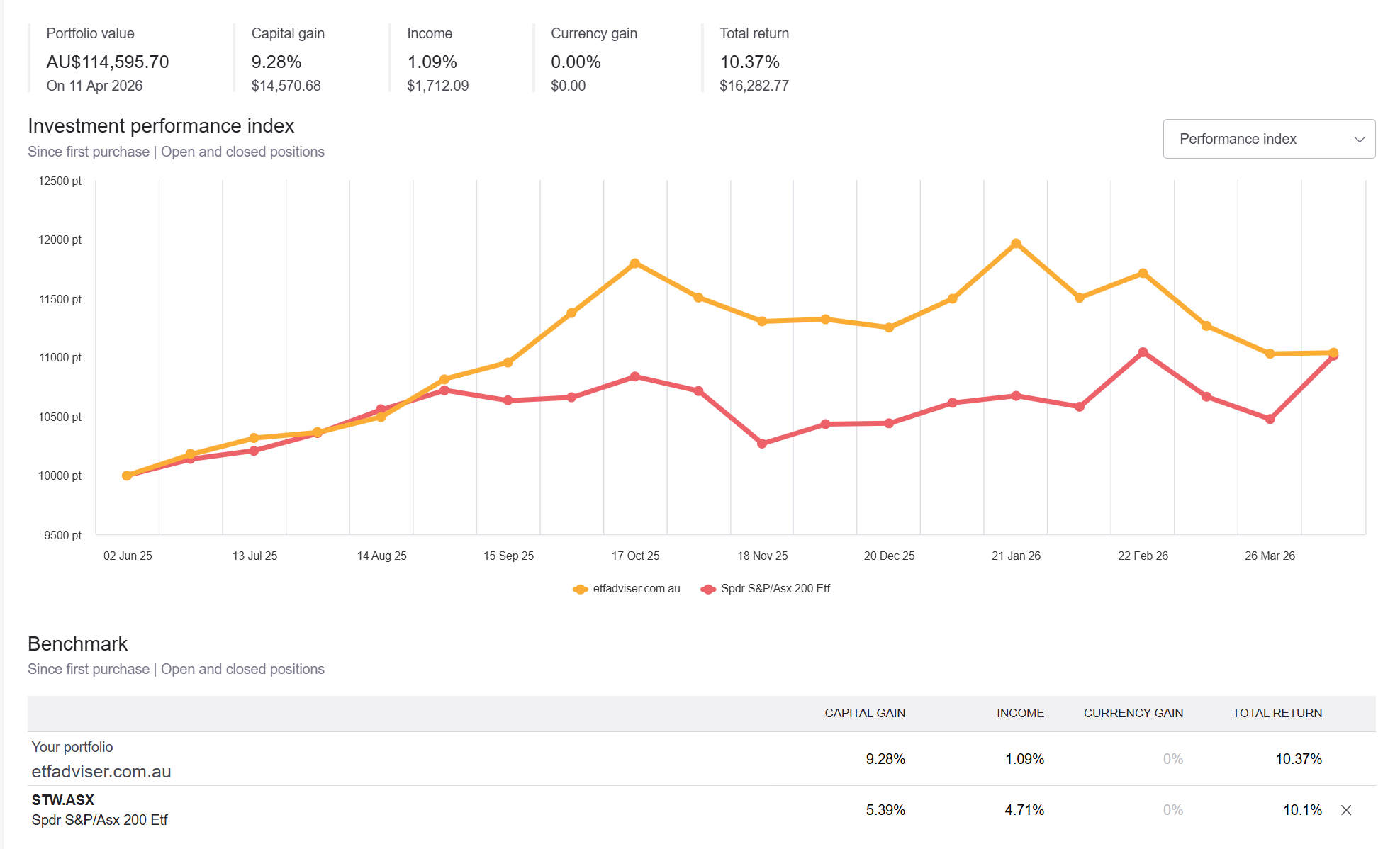
Task: Sort table by TOTAL RETURN column
Action: click(x=1277, y=713)
